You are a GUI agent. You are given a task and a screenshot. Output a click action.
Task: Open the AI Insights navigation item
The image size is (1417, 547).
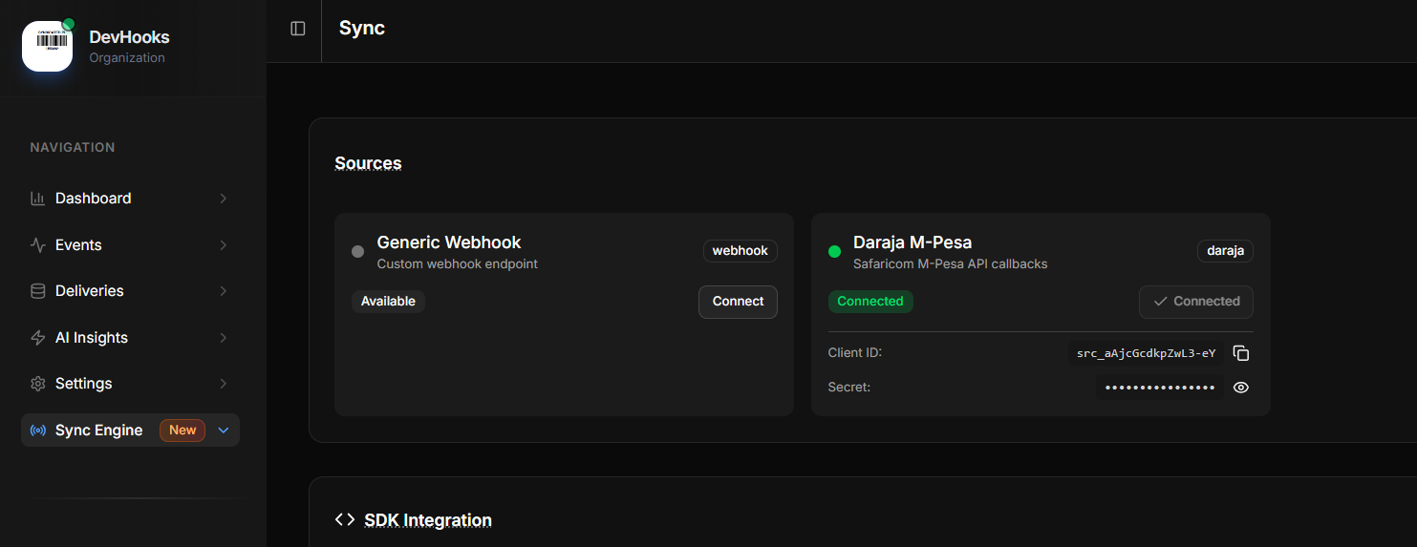point(130,338)
